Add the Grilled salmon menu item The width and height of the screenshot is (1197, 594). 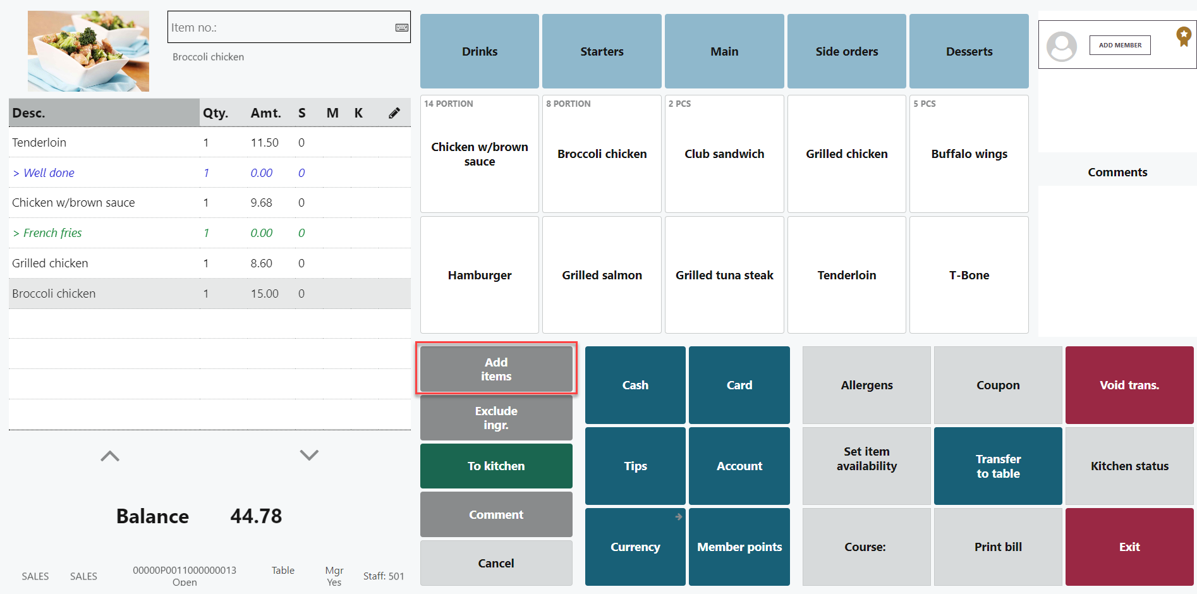[x=601, y=275]
